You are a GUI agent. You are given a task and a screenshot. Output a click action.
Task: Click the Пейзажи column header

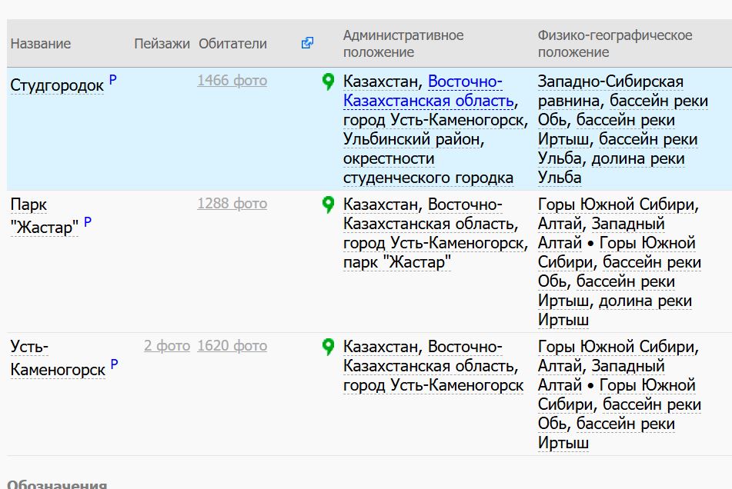click(162, 44)
